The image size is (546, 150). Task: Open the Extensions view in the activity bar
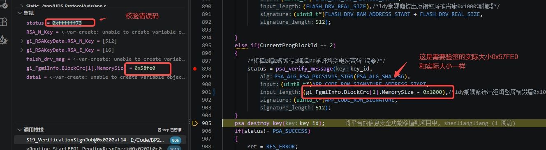pyautogui.click(x=4, y=22)
